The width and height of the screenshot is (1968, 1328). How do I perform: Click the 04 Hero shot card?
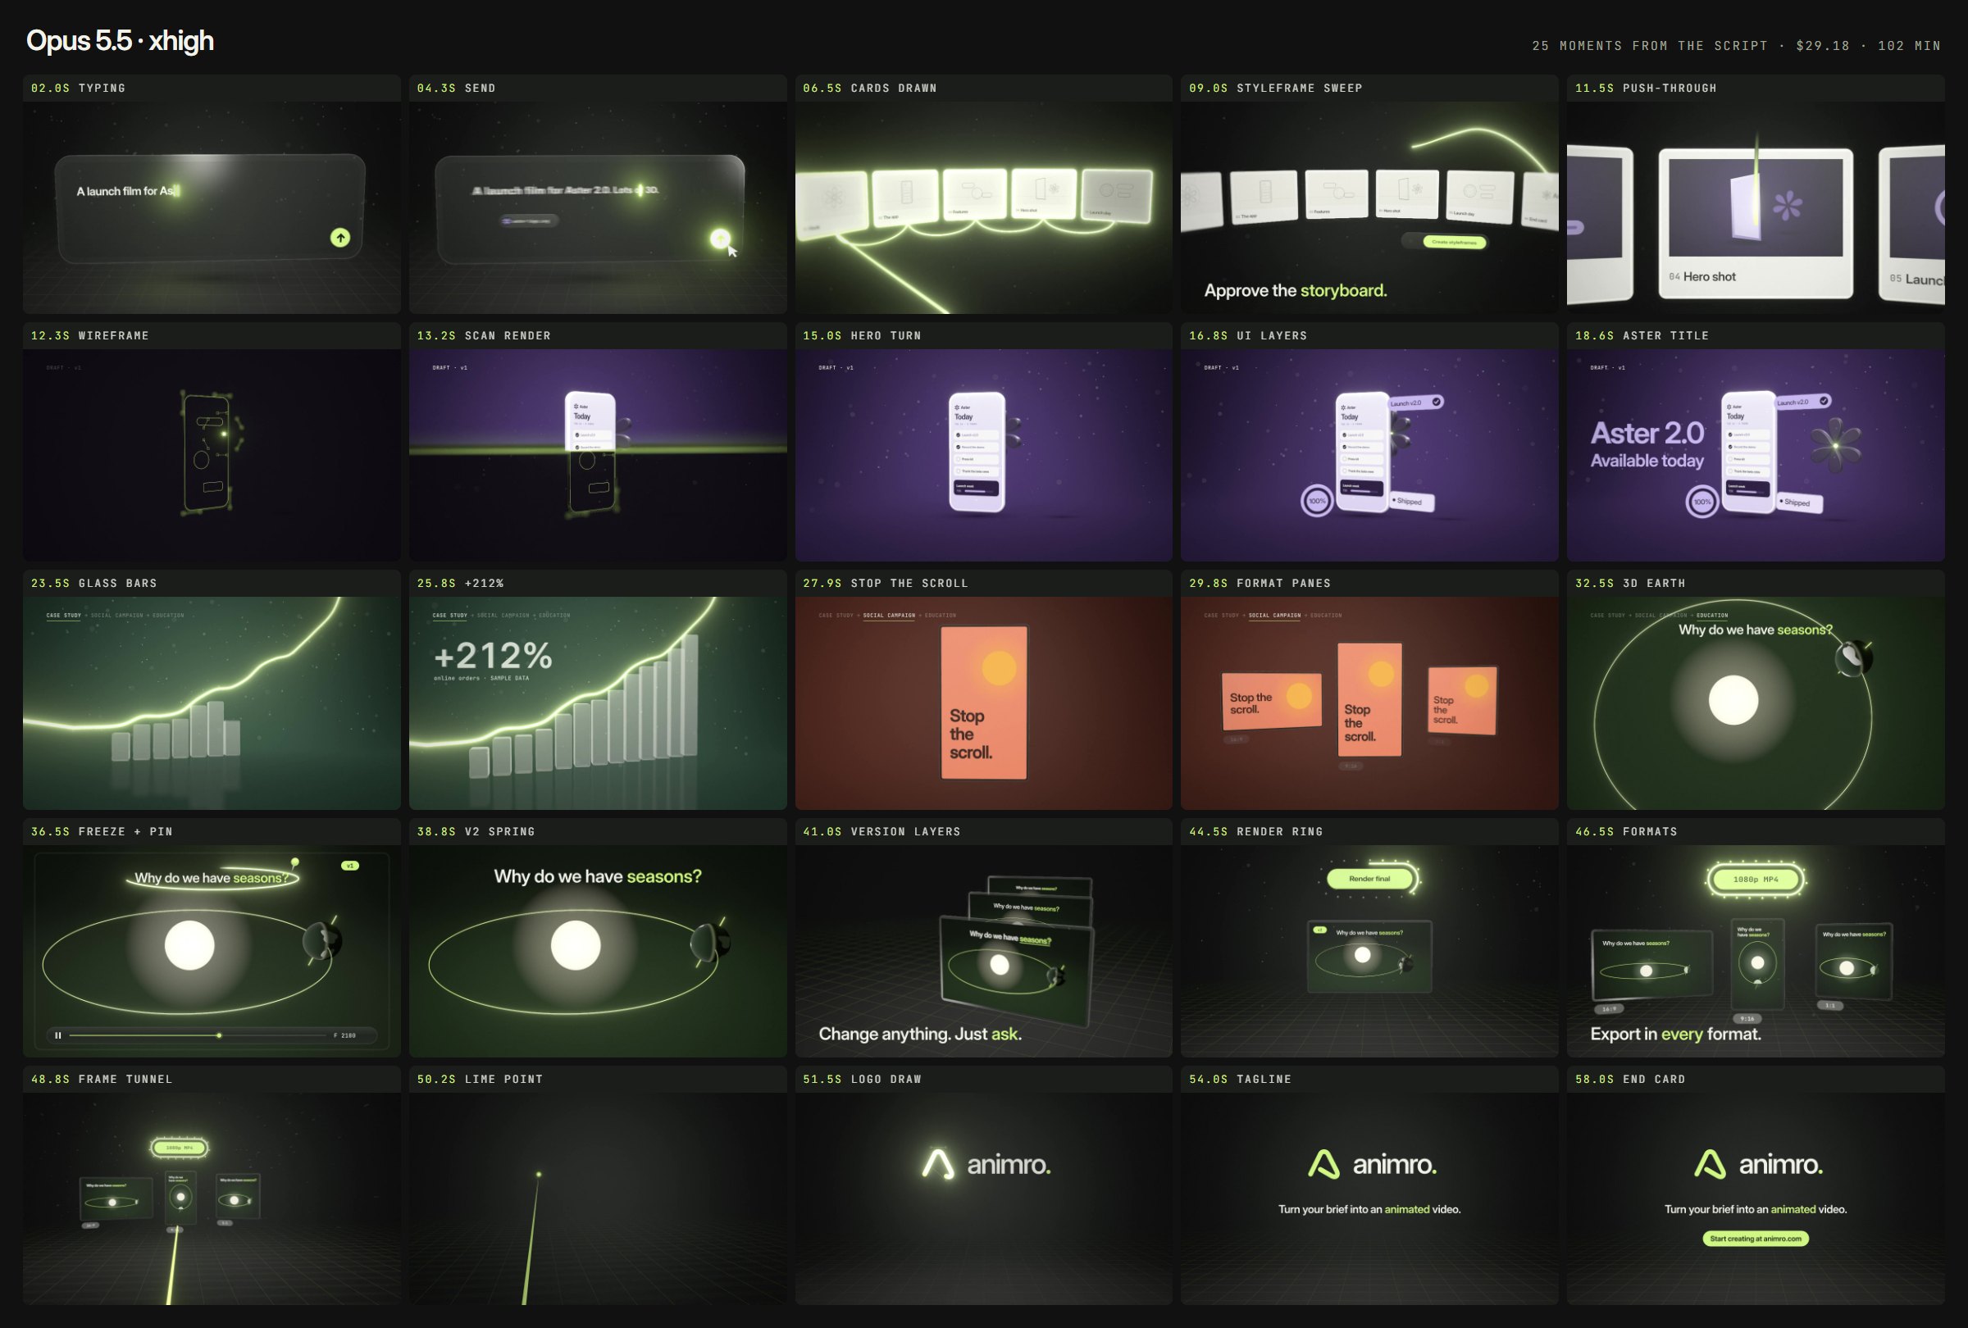(1756, 224)
